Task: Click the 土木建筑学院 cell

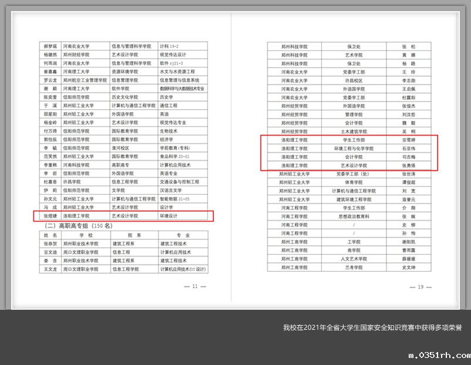Action: [x=353, y=132]
